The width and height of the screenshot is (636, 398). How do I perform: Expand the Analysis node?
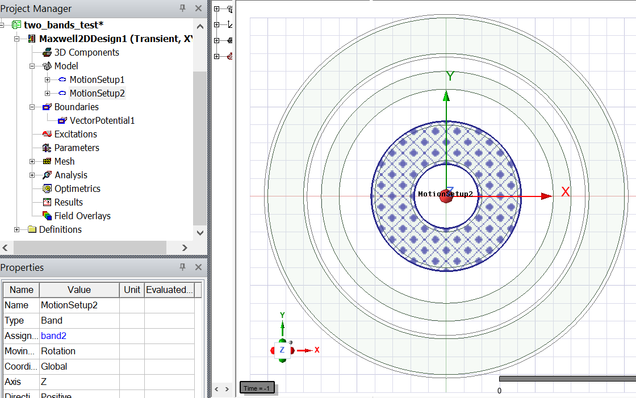[x=32, y=175]
